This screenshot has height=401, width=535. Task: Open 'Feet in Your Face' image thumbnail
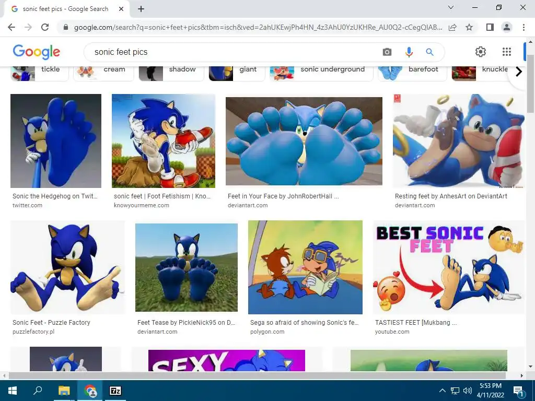coord(304,141)
